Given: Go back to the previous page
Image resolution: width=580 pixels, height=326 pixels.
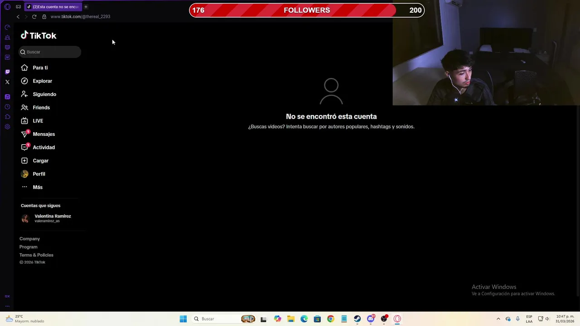Looking at the screenshot, I should click(x=18, y=17).
